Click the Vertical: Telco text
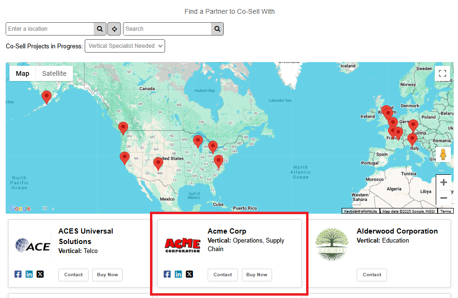Image resolution: width=458 pixels, height=298 pixels. 78,251
